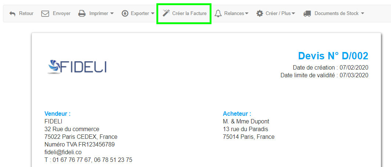
Task: Click the fideli@fideli.co email address
Action: pos(63,152)
